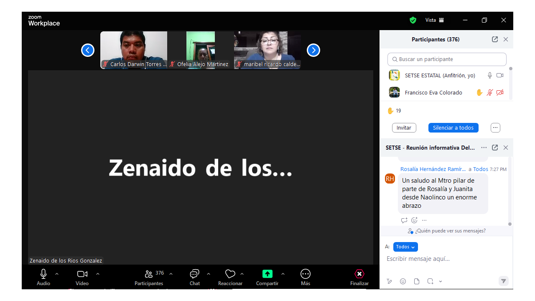Open the Reaccionar heart icon
This screenshot has width=535, height=301.
click(230, 274)
